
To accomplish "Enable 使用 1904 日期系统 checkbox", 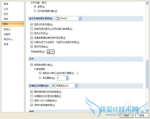I will point(32,101).
